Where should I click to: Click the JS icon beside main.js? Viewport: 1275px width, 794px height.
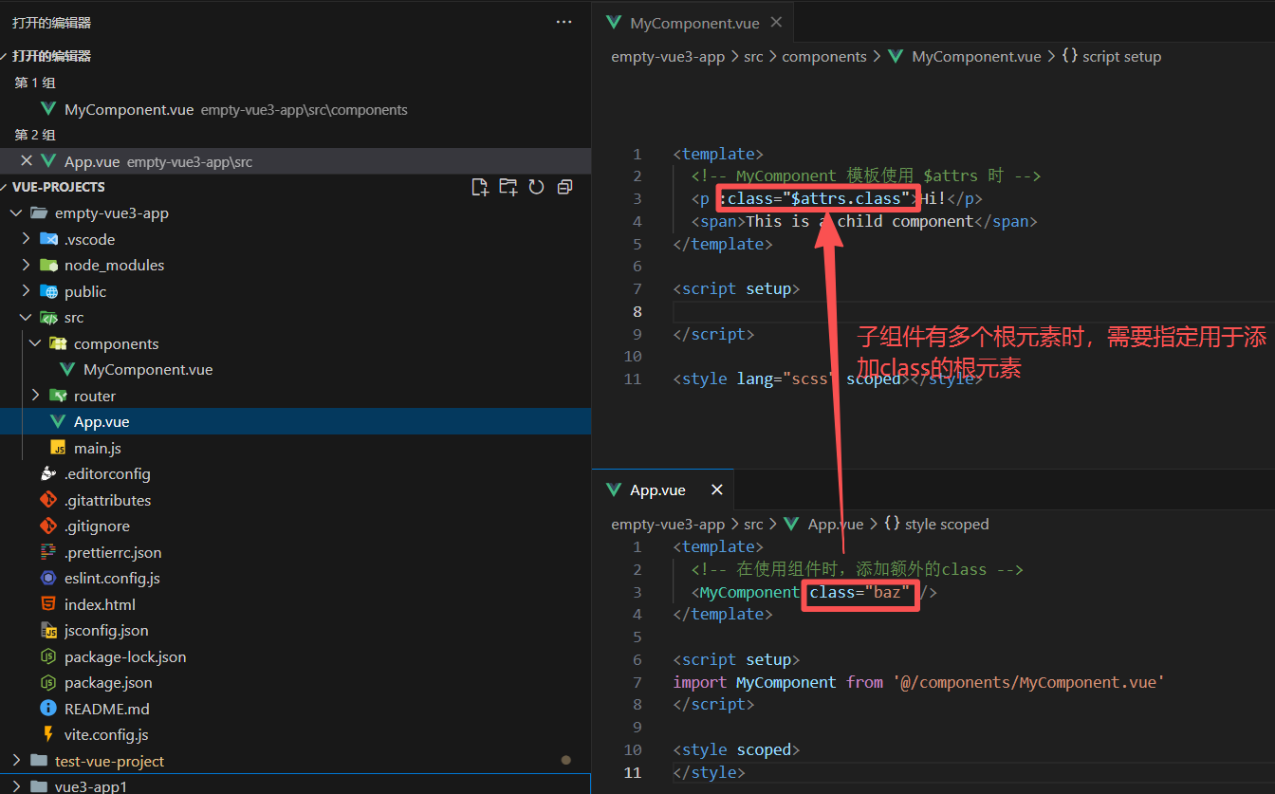pyautogui.click(x=58, y=448)
